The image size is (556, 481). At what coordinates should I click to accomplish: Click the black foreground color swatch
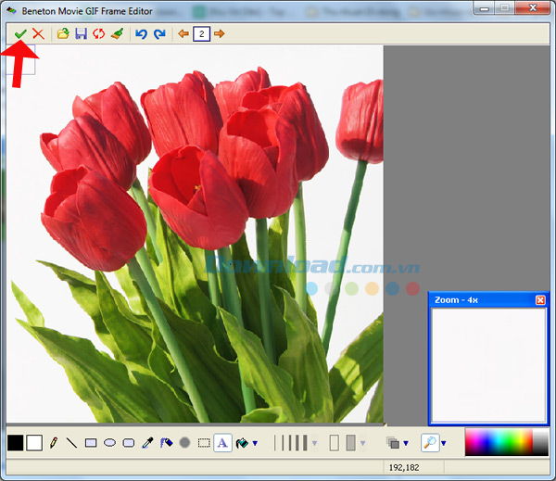coord(16,443)
